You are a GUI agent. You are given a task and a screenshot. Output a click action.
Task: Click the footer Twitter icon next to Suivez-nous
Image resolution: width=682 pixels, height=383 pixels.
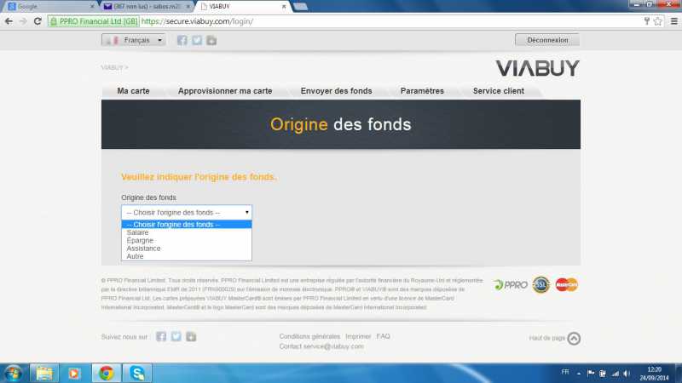tap(176, 336)
